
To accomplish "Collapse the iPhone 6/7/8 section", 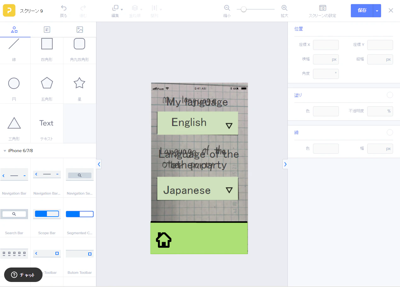I will 5,151.
